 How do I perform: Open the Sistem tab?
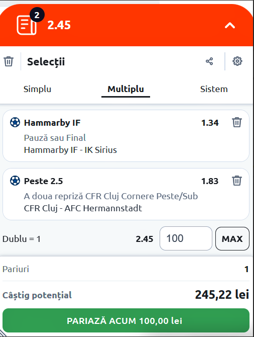(214, 89)
